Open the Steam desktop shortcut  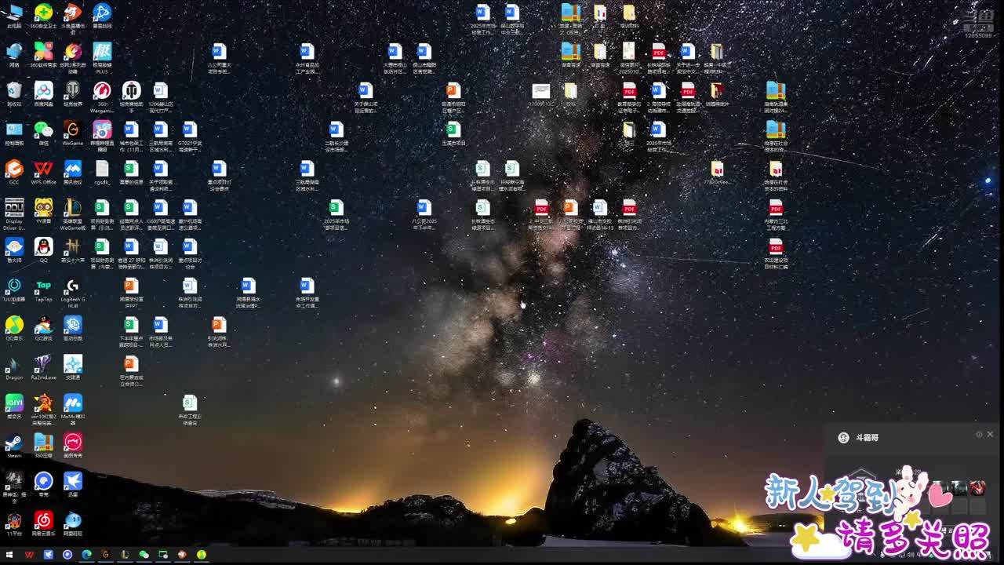click(14, 443)
